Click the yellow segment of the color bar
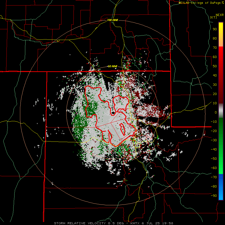The height and width of the screenshot is (225, 225). tap(221, 29)
